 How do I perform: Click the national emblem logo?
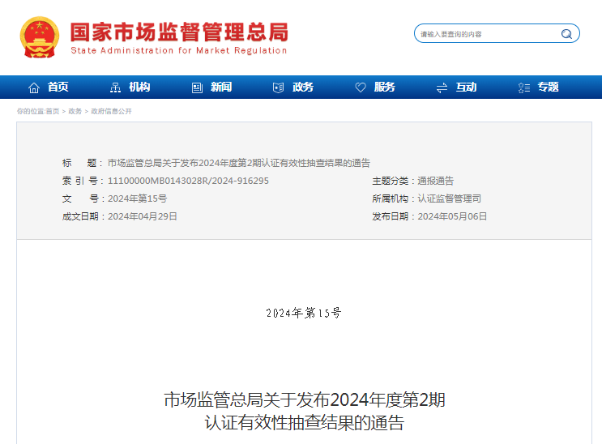40,37
